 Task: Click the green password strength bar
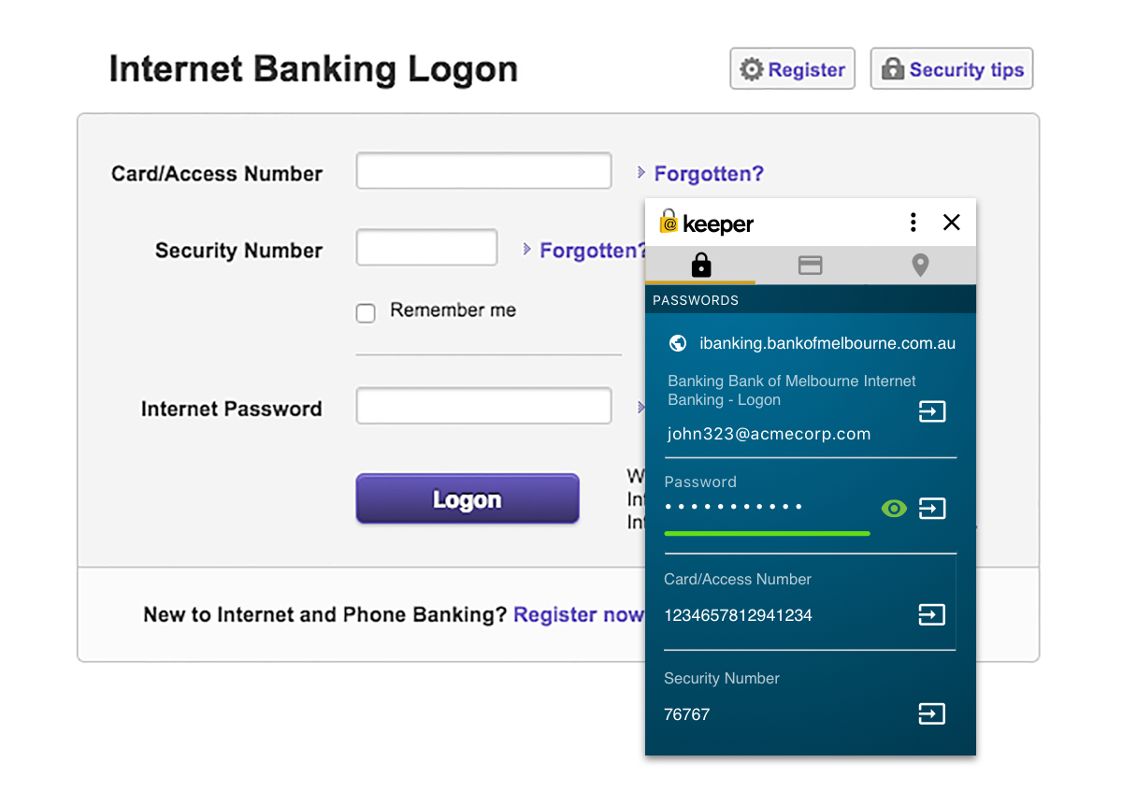(x=767, y=533)
